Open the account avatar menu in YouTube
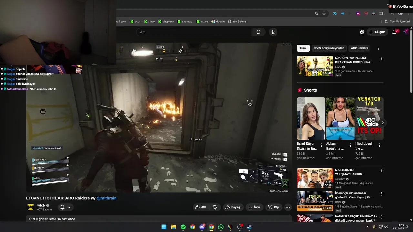Screen dimensions: 413x232 406,32
